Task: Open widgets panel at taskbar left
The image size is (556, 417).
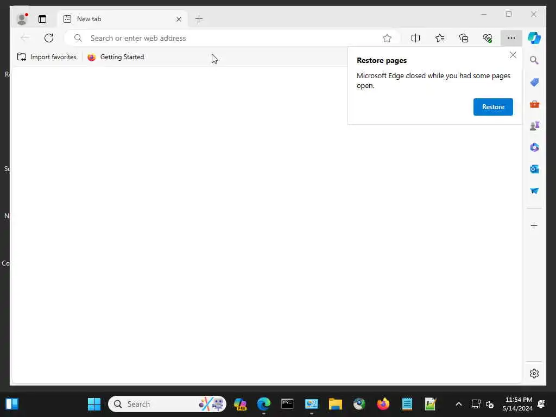Action: [x=12, y=404]
